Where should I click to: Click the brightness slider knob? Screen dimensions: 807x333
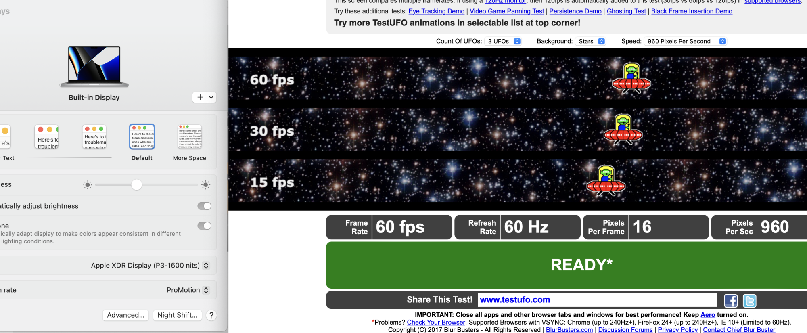coord(137,185)
